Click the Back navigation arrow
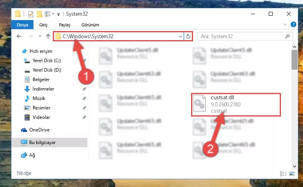Viewport: 303px width, 187px height. tap(19, 36)
